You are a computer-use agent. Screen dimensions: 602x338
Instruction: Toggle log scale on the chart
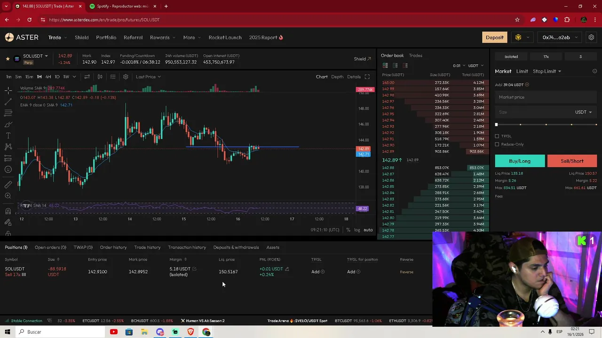pos(357,230)
